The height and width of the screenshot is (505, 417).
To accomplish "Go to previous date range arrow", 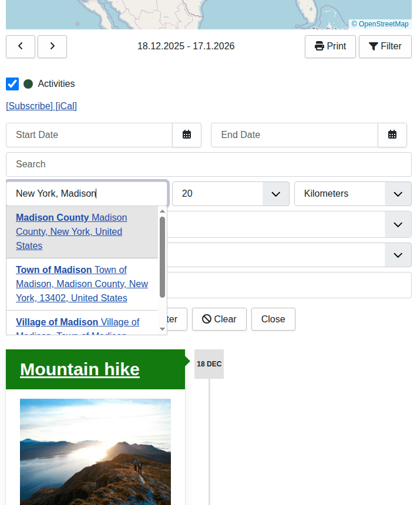I will pos(21,46).
